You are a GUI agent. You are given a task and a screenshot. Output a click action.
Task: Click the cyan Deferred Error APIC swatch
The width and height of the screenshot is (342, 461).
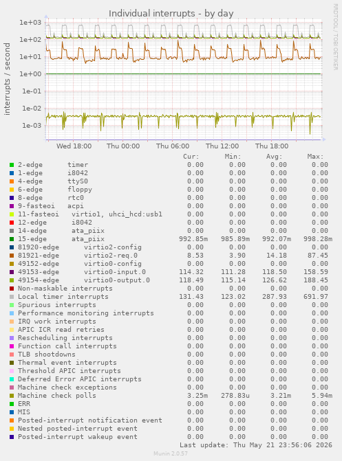12,379
